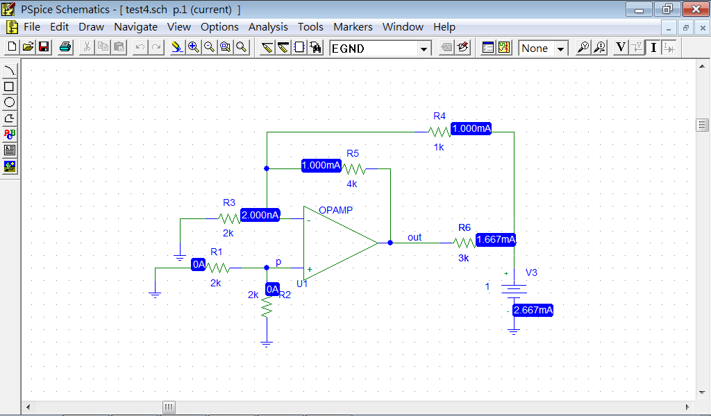This screenshot has height=416, width=711.
Task: Expand the None marker color dropdown
Action: 561,49
